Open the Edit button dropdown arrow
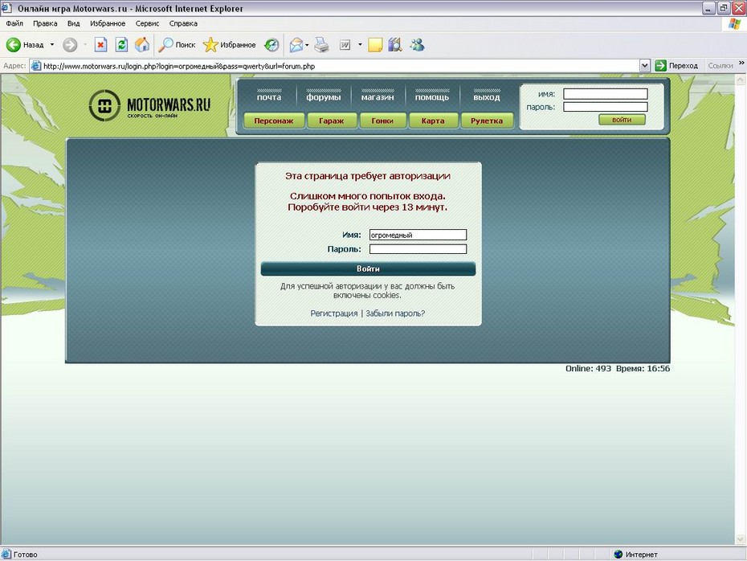The image size is (747, 561). [x=360, y=45]
